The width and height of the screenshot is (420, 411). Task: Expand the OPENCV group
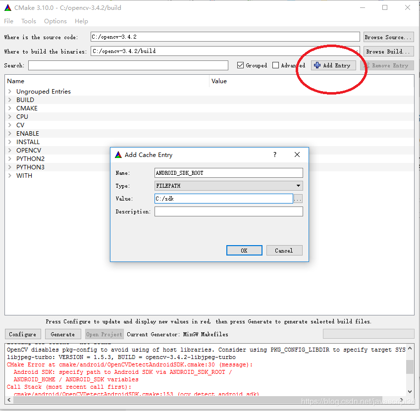point(9,150)
